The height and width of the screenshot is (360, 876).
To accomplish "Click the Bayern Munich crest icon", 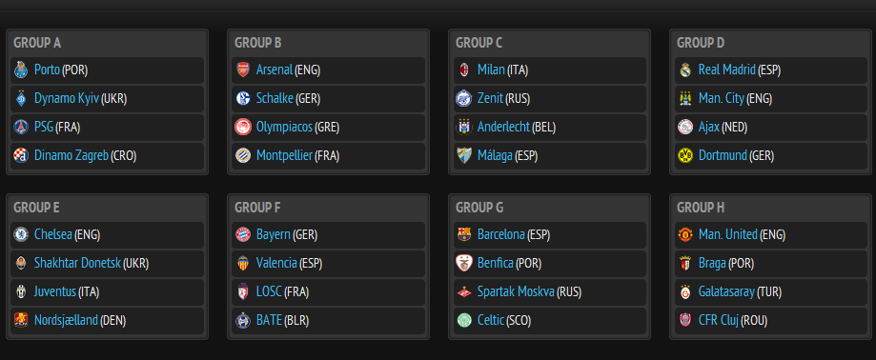I will [242, 234].
